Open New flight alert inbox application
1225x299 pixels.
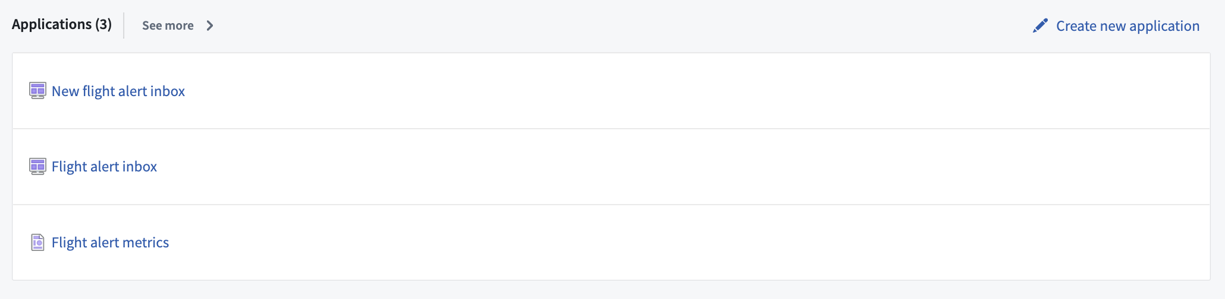tap(118, 91)
